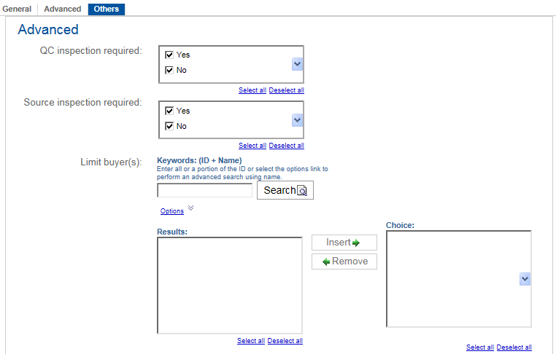Switch to the General tab
The width and height of the screenshot is (556, 354).
(17, 9)
